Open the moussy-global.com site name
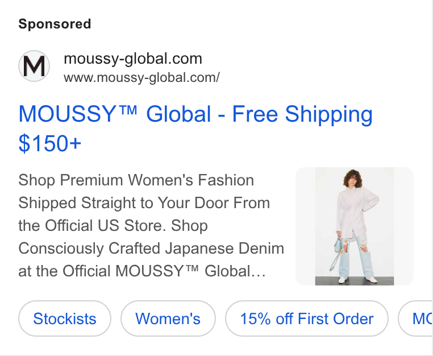This screenshot has height=356, width=433. 133,59
